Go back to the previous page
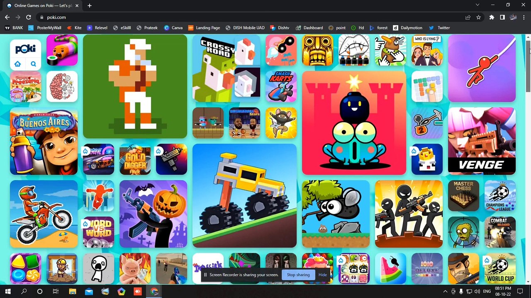Image resolution: width=531 pixels, height=298 pixels. tap(7, 17)
